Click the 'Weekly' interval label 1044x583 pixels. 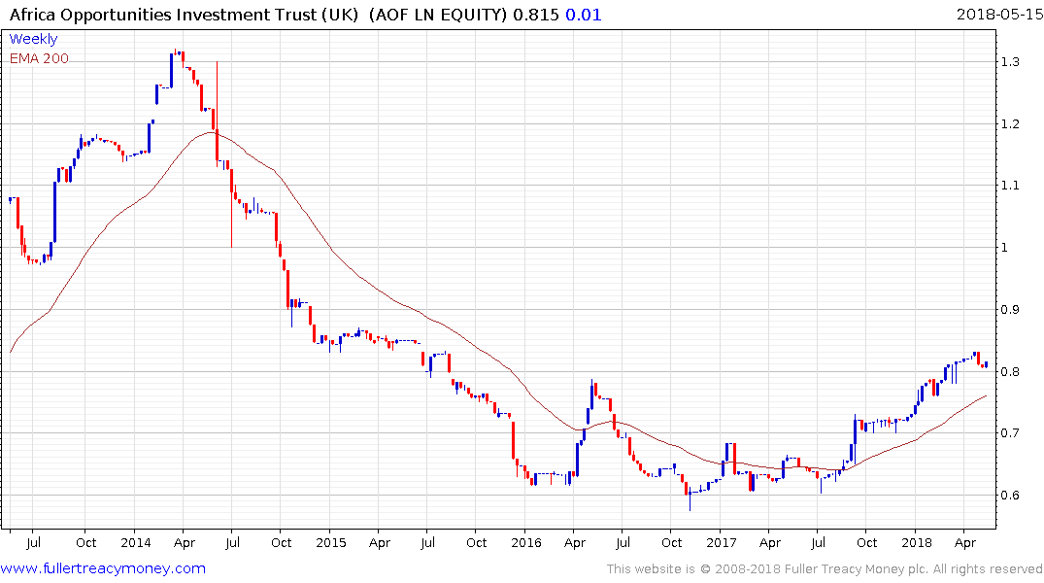pos(33,39)
